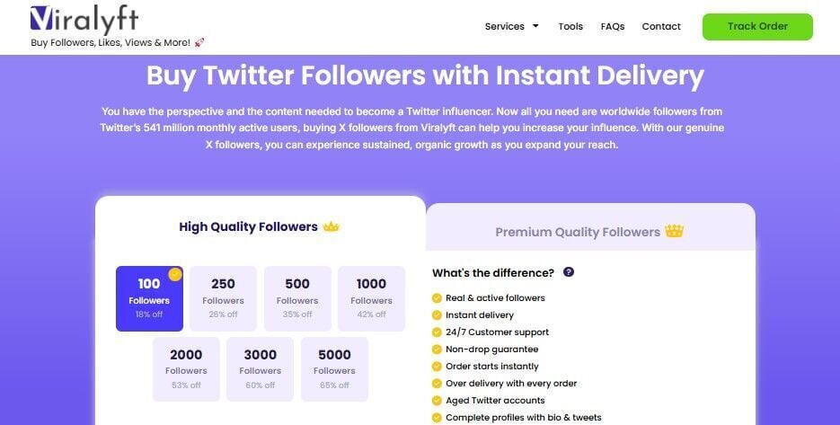840x425 pixels.
Task: Click the question mark help icon
Action: tap(568, 272)
